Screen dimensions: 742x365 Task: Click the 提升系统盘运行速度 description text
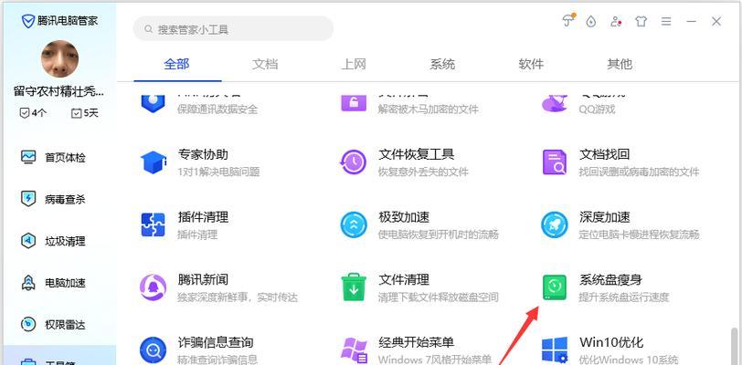click(624, 297)
